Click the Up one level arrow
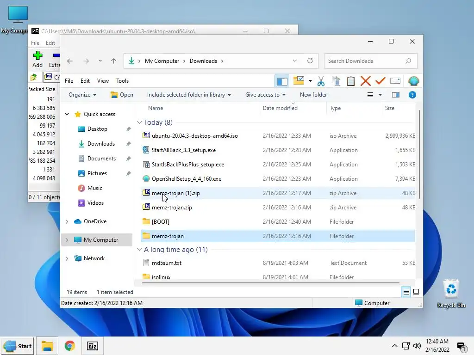This screenshot has height=355, width=474. [x=114, y=61]
